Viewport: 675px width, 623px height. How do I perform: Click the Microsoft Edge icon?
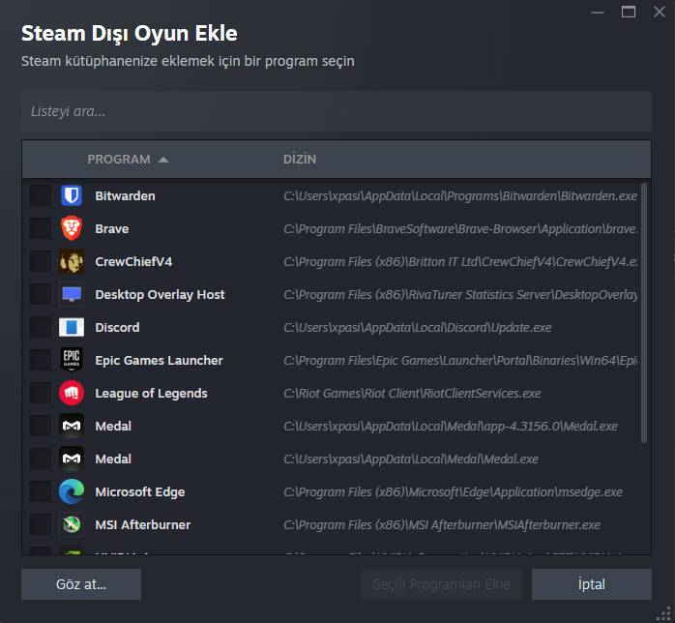pyautogui.click(x=72, y=491)
